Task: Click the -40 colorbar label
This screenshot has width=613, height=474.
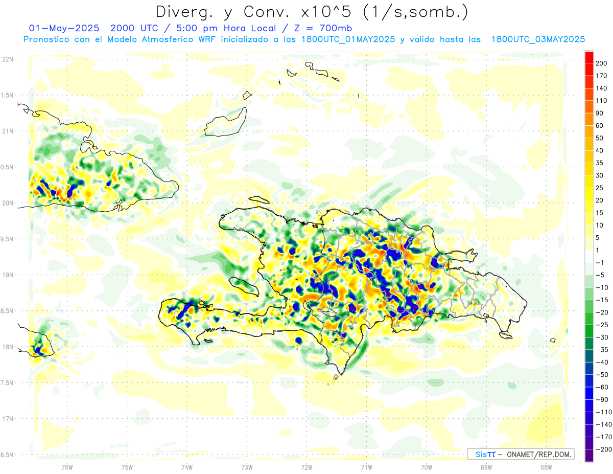Action: [x=603, y=362]
